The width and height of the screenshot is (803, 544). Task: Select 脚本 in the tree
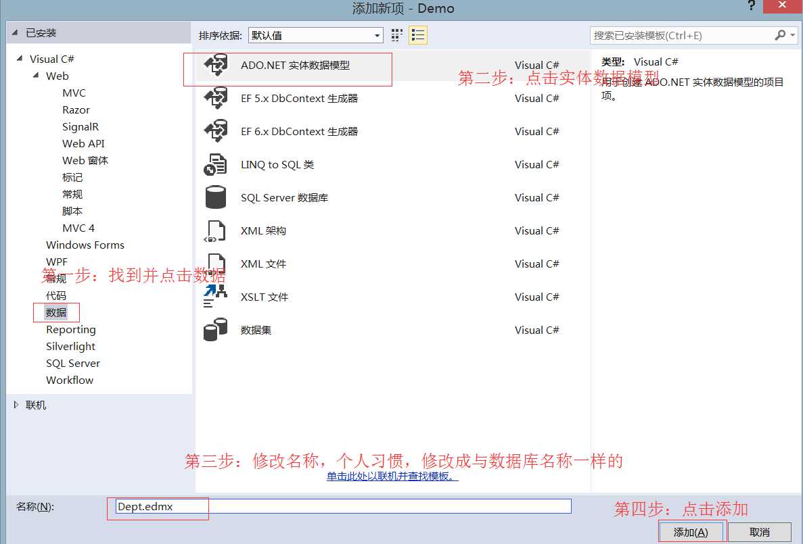tap(72, 212)
